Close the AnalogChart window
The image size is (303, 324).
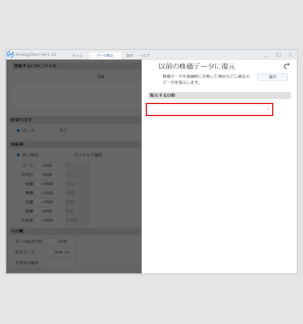click(x=290, y=55)
